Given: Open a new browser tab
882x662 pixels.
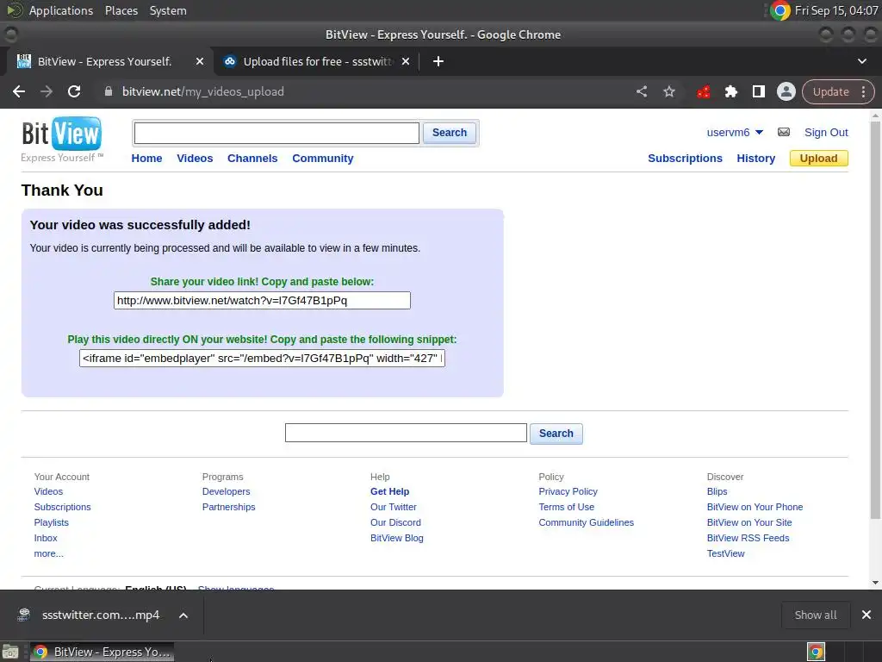Looking at the screenshot, I should click(x=438, y=61).
